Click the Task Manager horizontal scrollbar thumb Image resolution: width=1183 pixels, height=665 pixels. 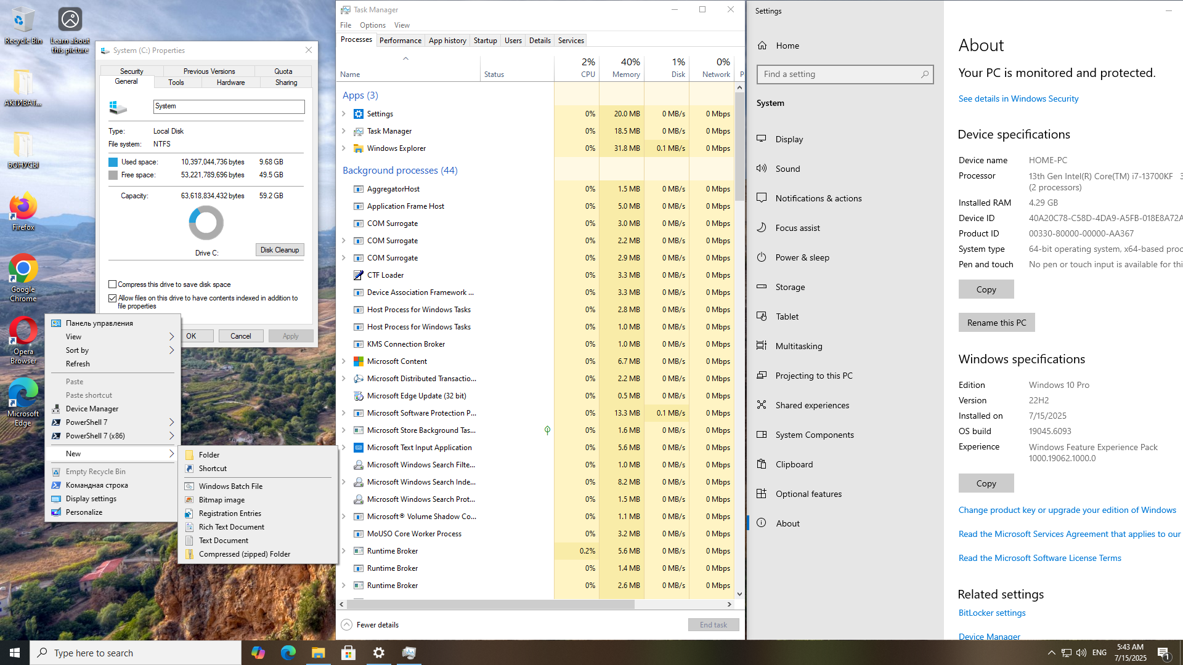tap(490, 605)
